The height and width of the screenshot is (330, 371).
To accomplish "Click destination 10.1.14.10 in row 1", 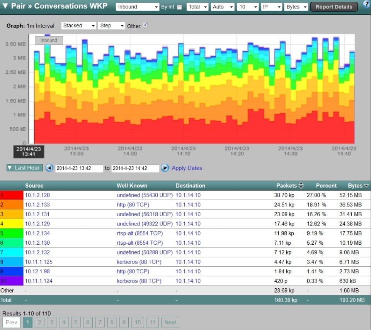I will (188, 195).
